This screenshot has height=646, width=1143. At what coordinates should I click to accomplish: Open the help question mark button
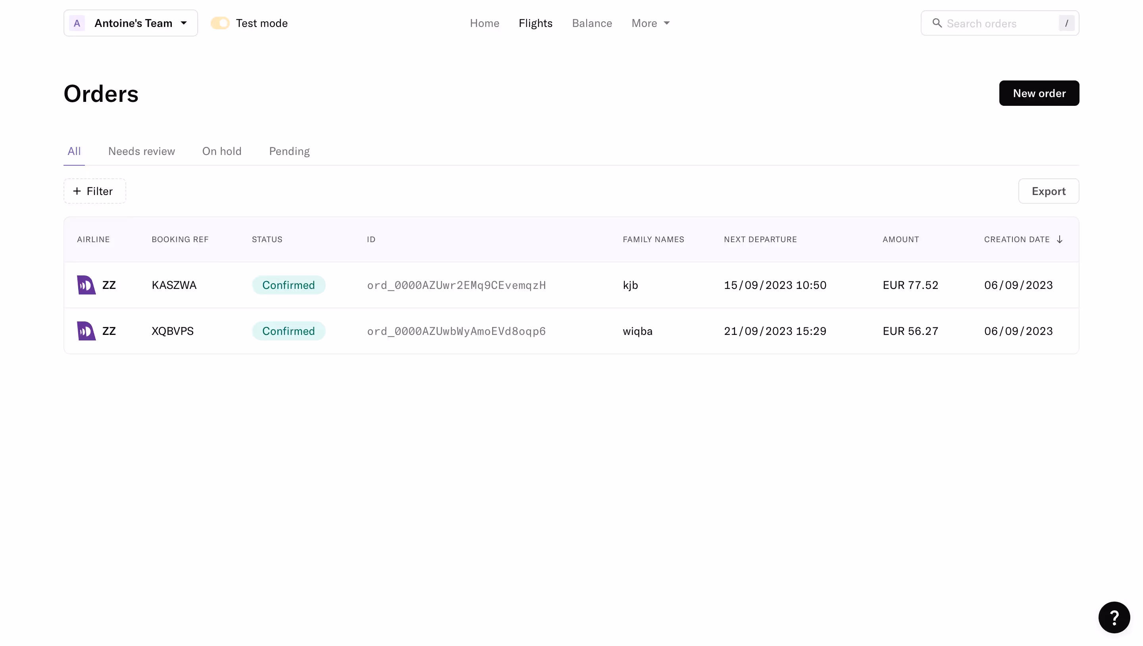[x=1114, y=617]
